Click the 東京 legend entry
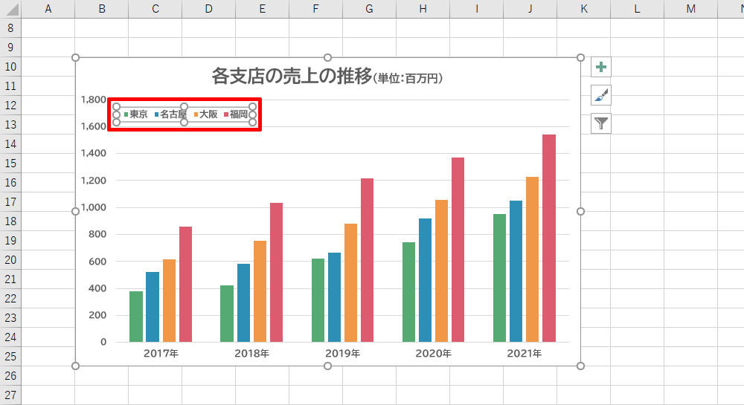Viewport: 744px width, 405px height. (135, 114)
